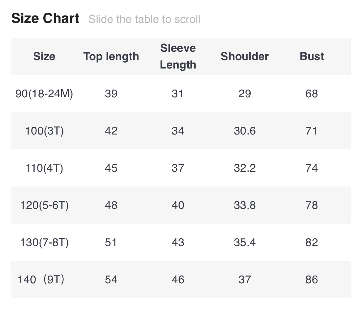This screenshot has width=362, height=309.
Task: Click the 140(9T) size row label
Action: [x=41, y=280]
